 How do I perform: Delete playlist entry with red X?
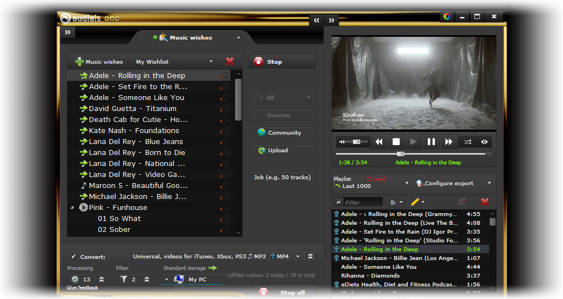click(485, 202)
